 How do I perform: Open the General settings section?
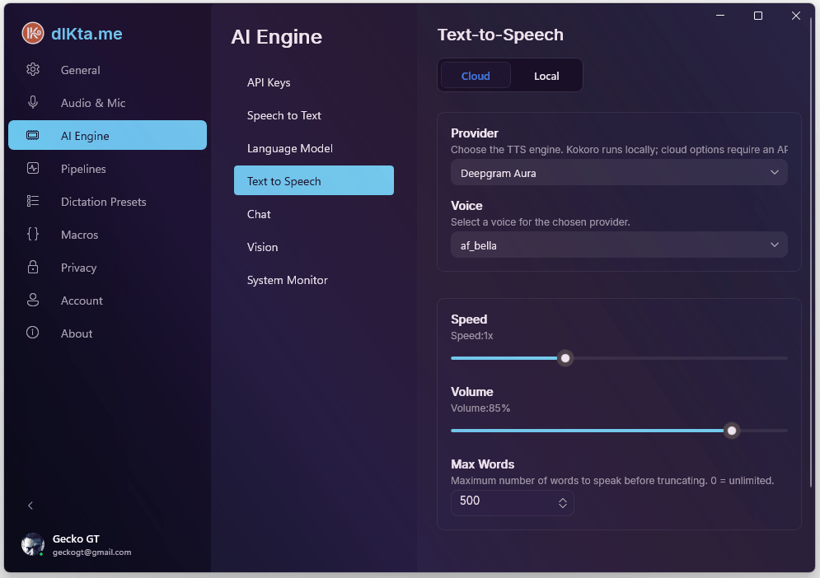pyautogui.click(x=108, y=70)
